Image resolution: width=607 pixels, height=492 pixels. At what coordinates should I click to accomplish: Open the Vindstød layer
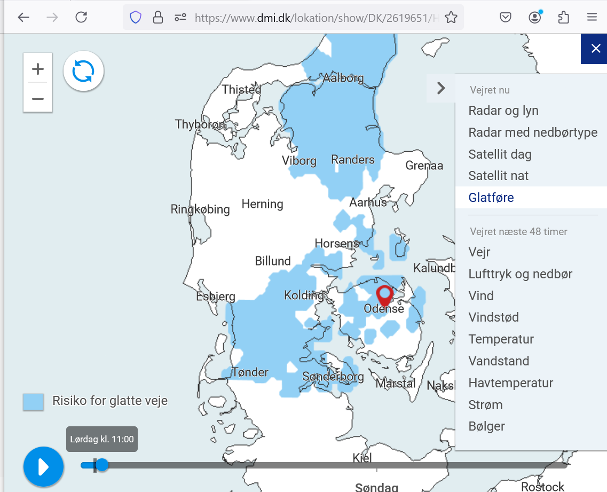pyautogui.click(x=494, y=317)
